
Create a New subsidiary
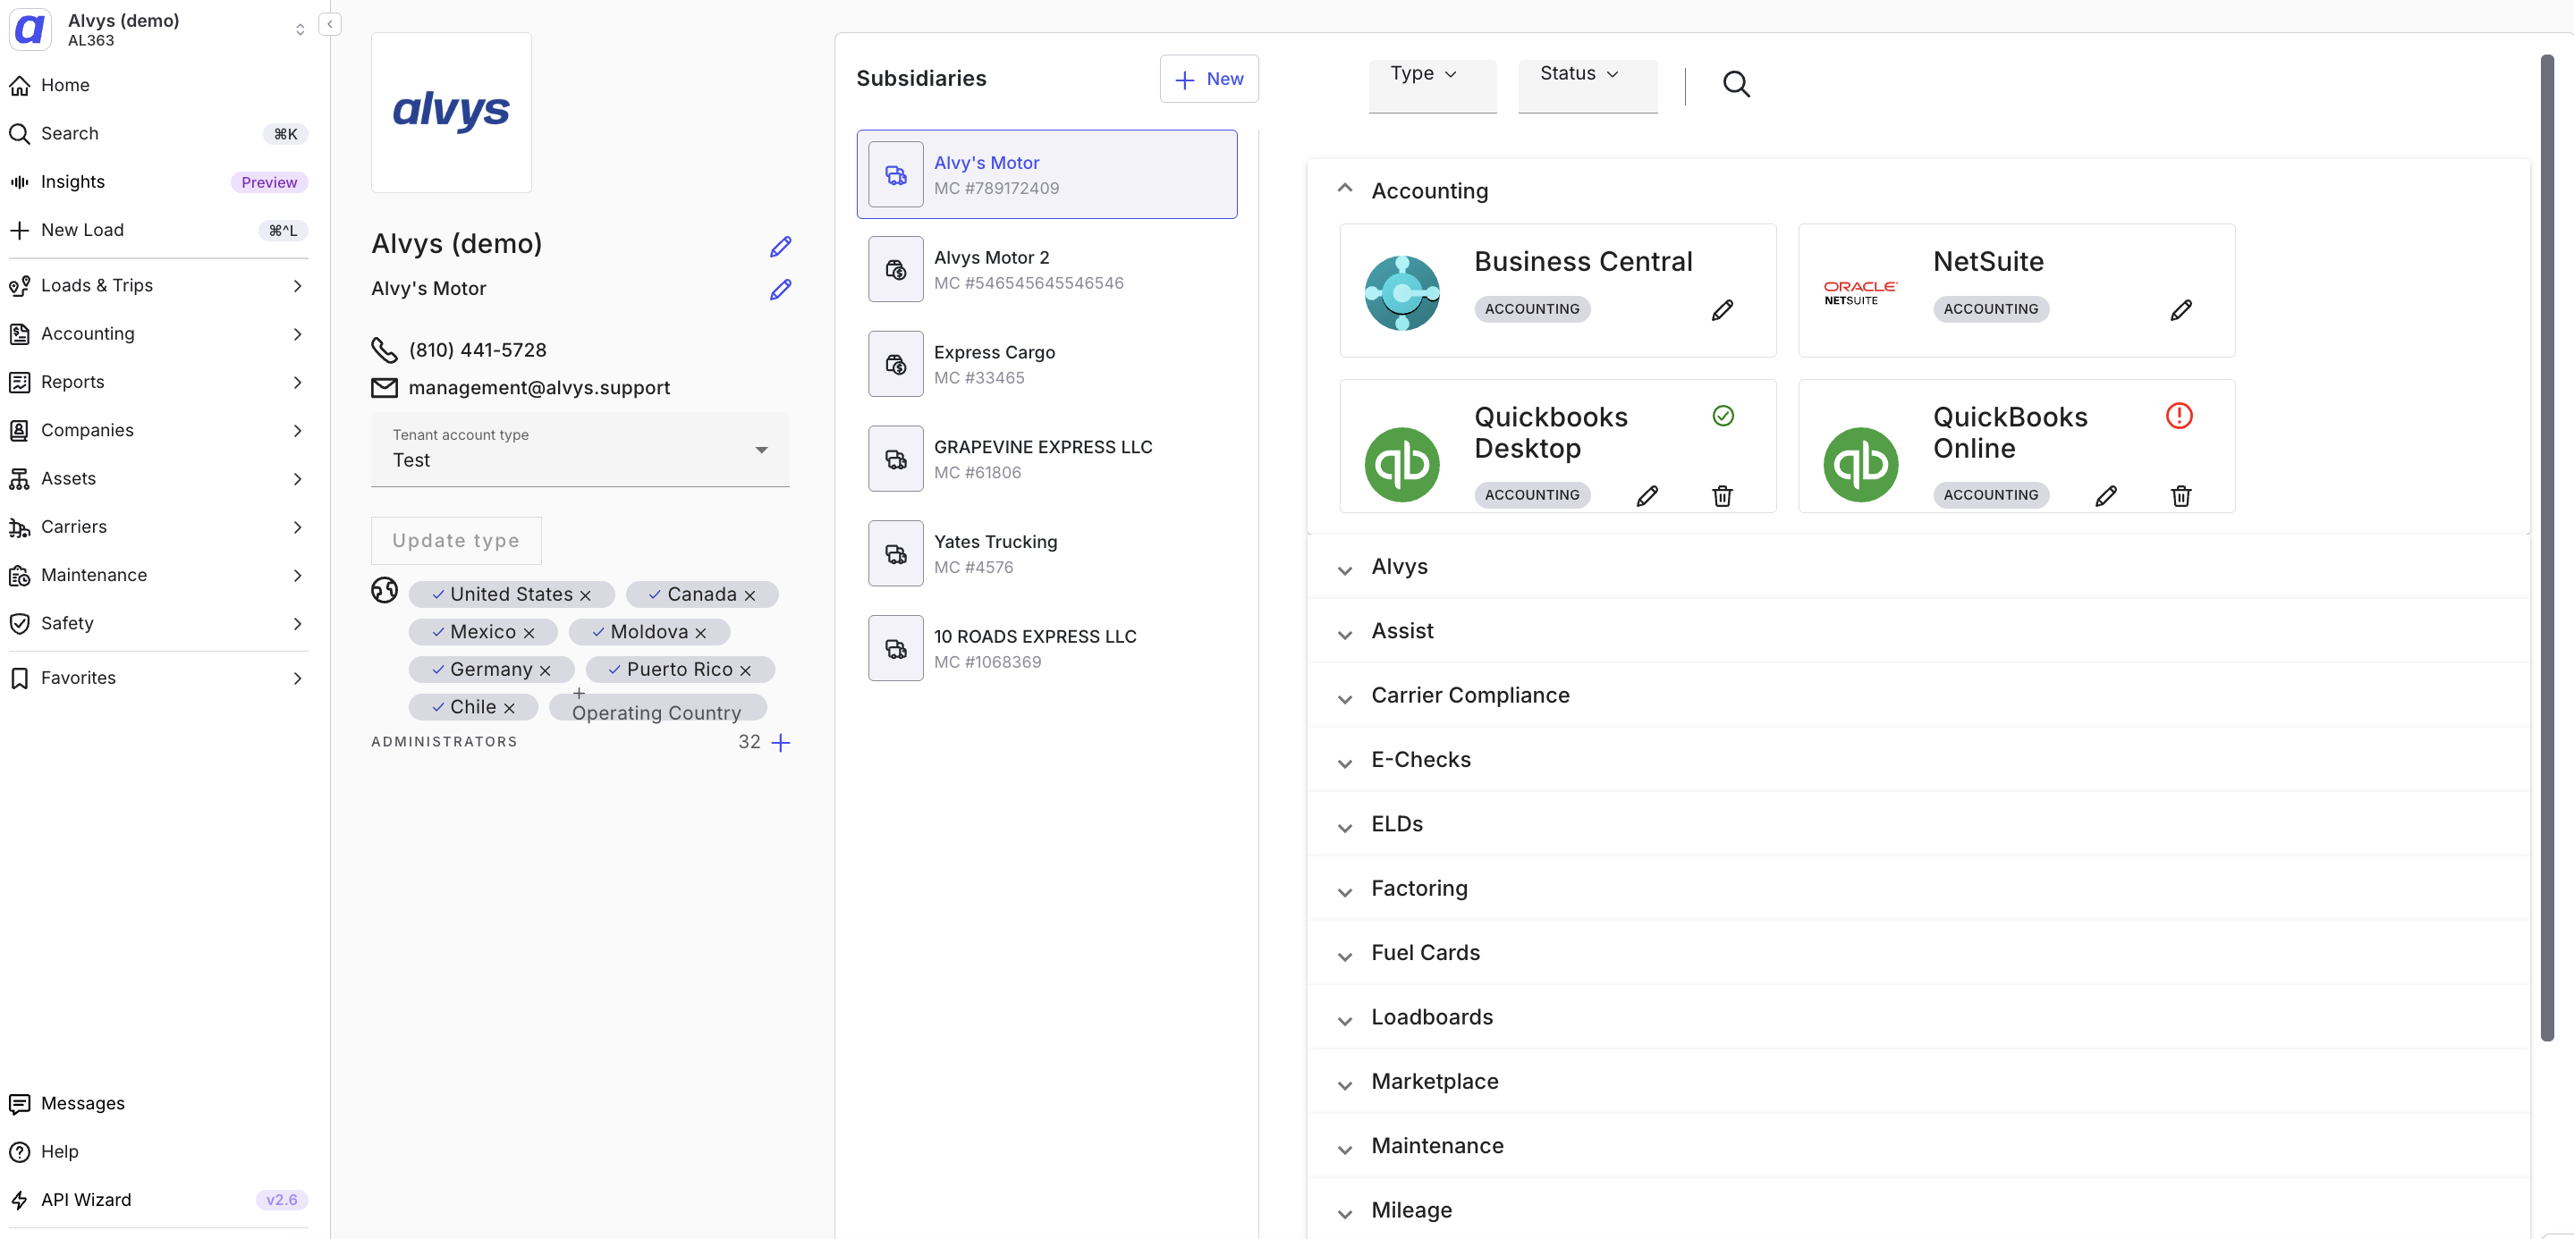pos(1209,79)
